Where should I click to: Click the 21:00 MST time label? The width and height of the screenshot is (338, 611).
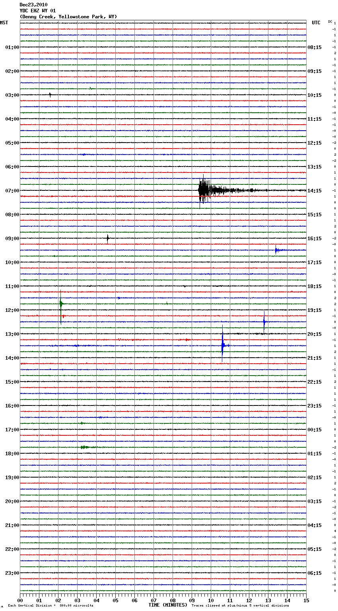tap(12, 525)
